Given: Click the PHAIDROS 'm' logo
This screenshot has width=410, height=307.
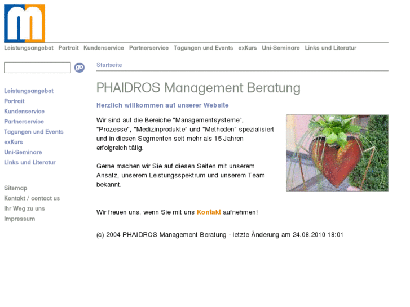Looking at the screenshot, I should pos(25,23).
